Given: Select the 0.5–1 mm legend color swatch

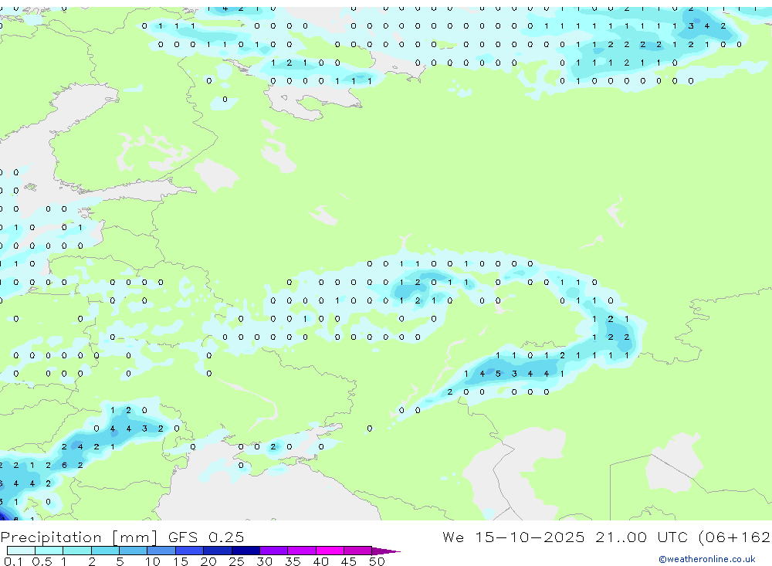Looking at the screenshot, I should tap(49, 551).
